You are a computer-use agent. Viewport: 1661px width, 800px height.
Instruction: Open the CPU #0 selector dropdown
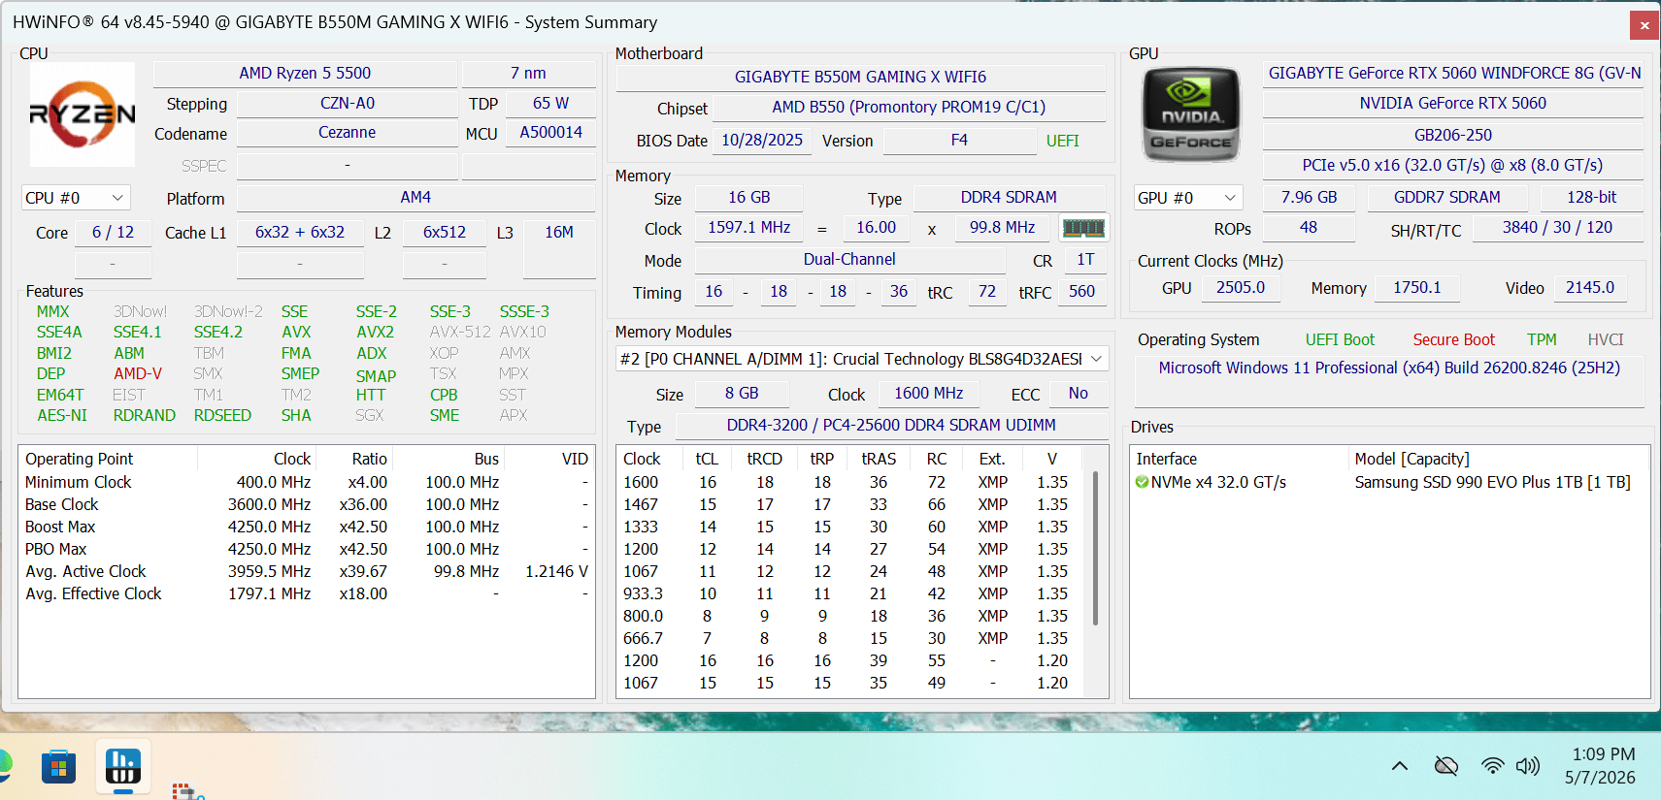76,198
